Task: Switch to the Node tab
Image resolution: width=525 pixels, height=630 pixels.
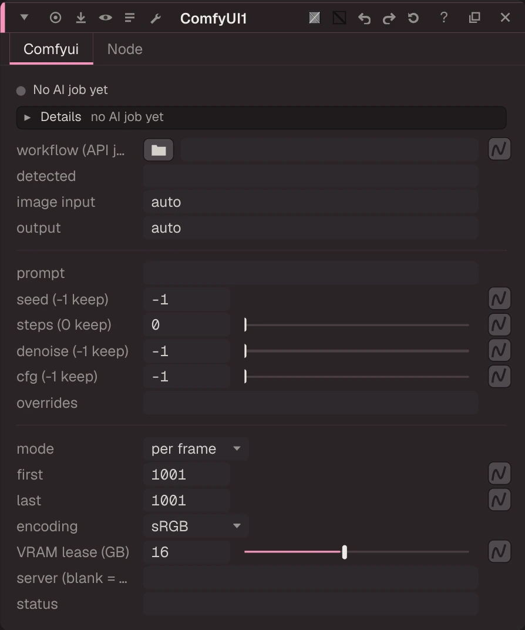Action: click(125, 49)
